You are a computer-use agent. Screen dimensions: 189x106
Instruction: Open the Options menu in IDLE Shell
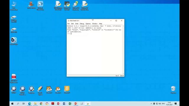click(x=88, y=24)
